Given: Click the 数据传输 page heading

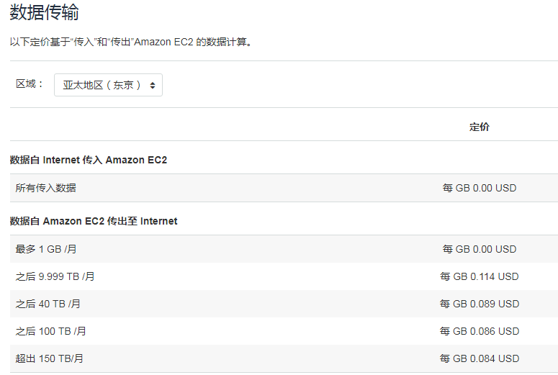Looking at the screenshot, I should tap(45, 12).
